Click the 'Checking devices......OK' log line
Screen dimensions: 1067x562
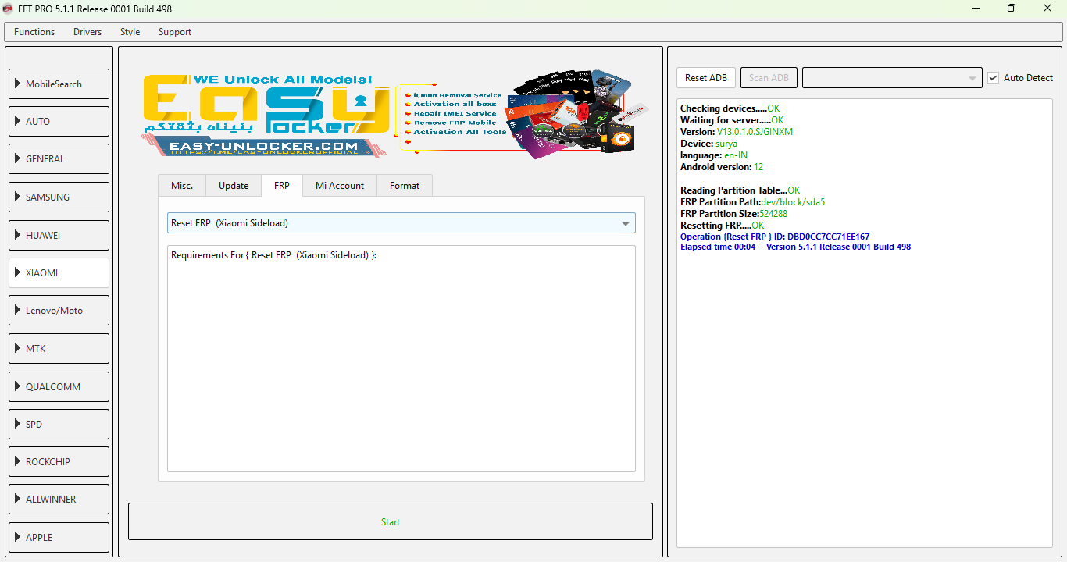730,108
